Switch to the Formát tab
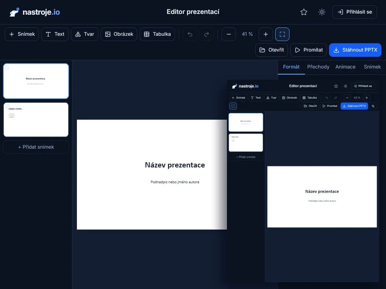 291,67
